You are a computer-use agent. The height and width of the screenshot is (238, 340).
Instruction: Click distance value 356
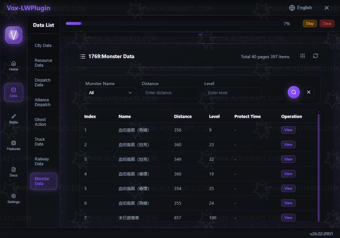tap(177, 130)
